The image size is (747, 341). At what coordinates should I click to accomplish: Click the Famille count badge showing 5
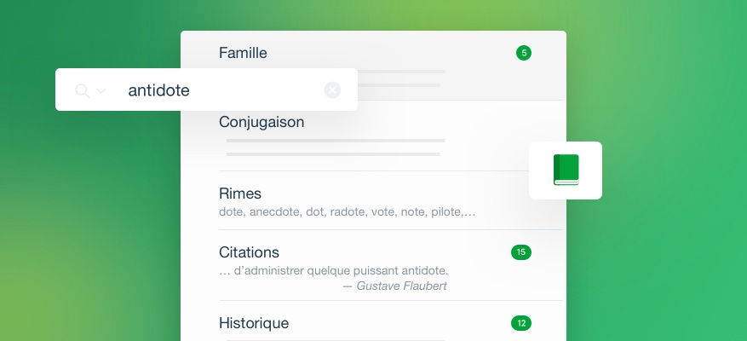523,53
